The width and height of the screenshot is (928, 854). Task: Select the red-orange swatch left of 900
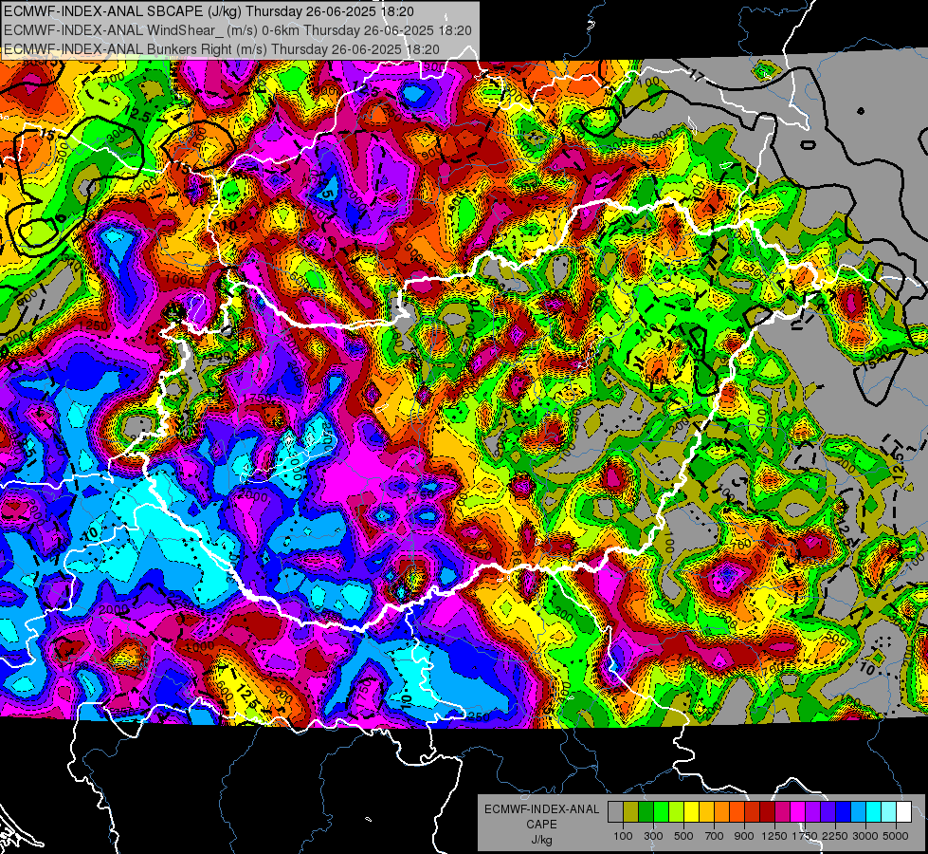point(737,812)
